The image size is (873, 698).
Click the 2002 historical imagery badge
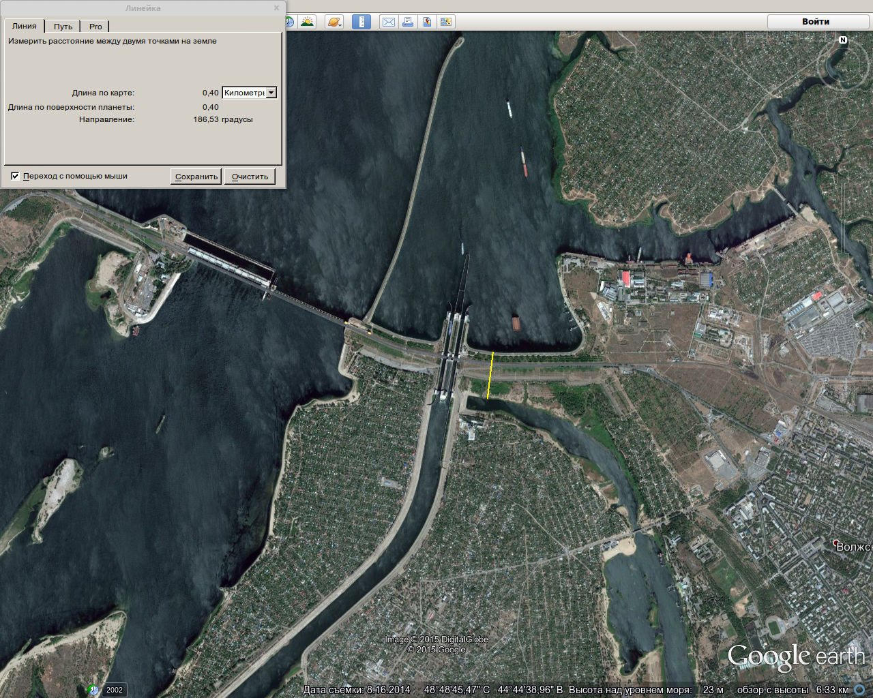[x=115, y=690]
